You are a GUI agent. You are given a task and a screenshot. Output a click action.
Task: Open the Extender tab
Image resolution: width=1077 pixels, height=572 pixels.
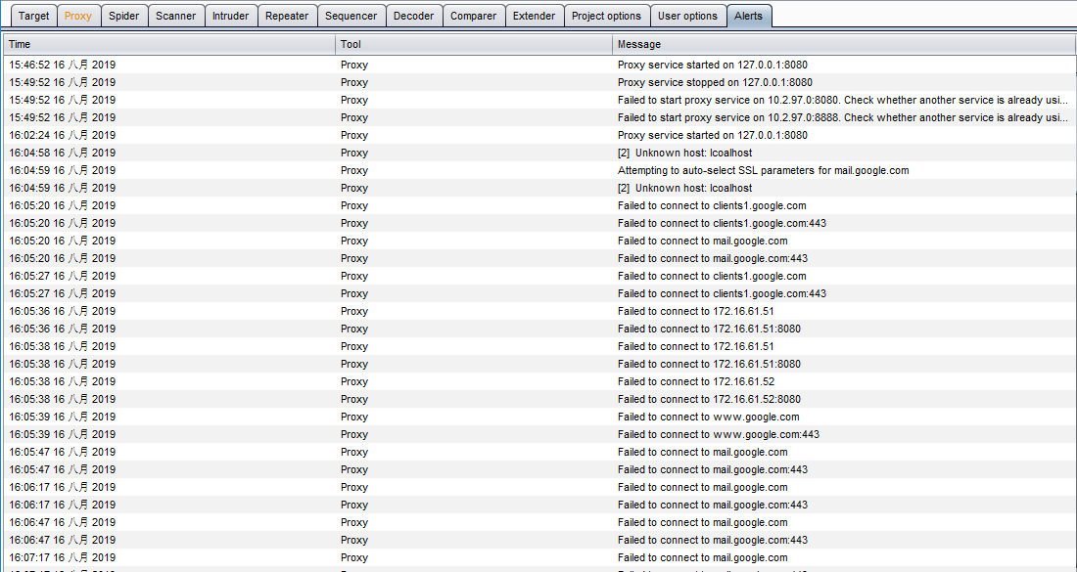coord(535,16)
